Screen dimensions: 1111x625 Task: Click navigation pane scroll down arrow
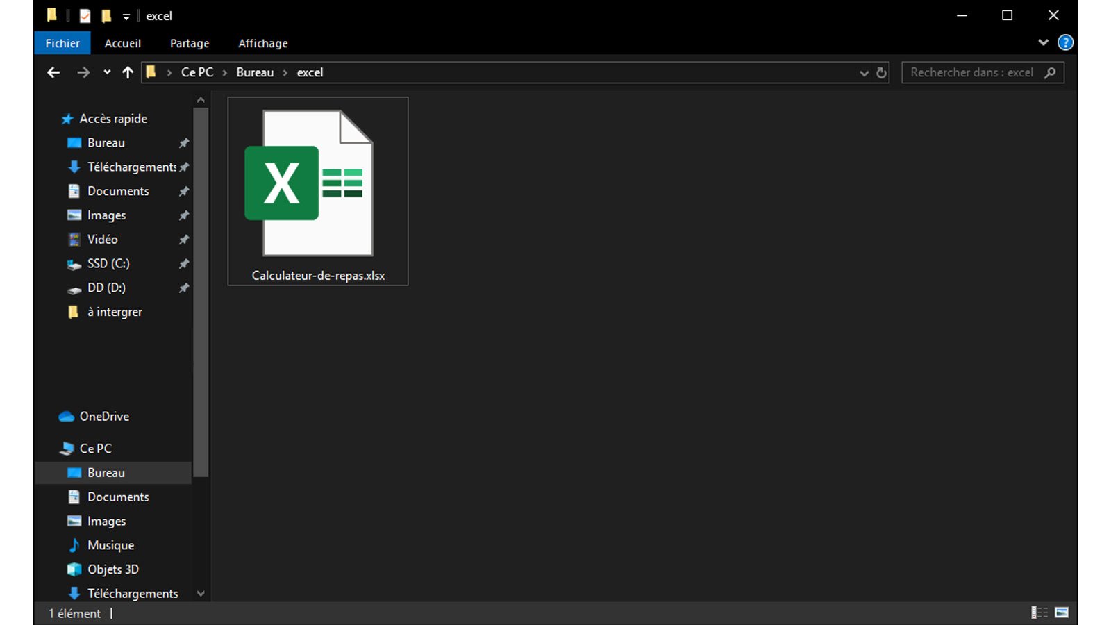coord(201,594)
